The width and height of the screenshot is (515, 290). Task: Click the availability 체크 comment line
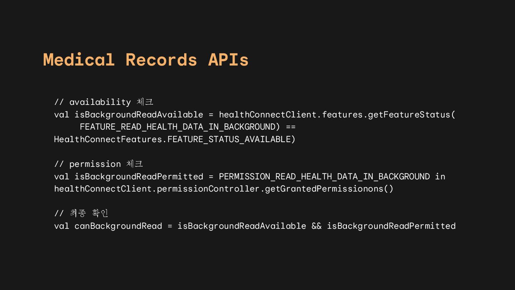pyautogui.click(x=104, y=102)
